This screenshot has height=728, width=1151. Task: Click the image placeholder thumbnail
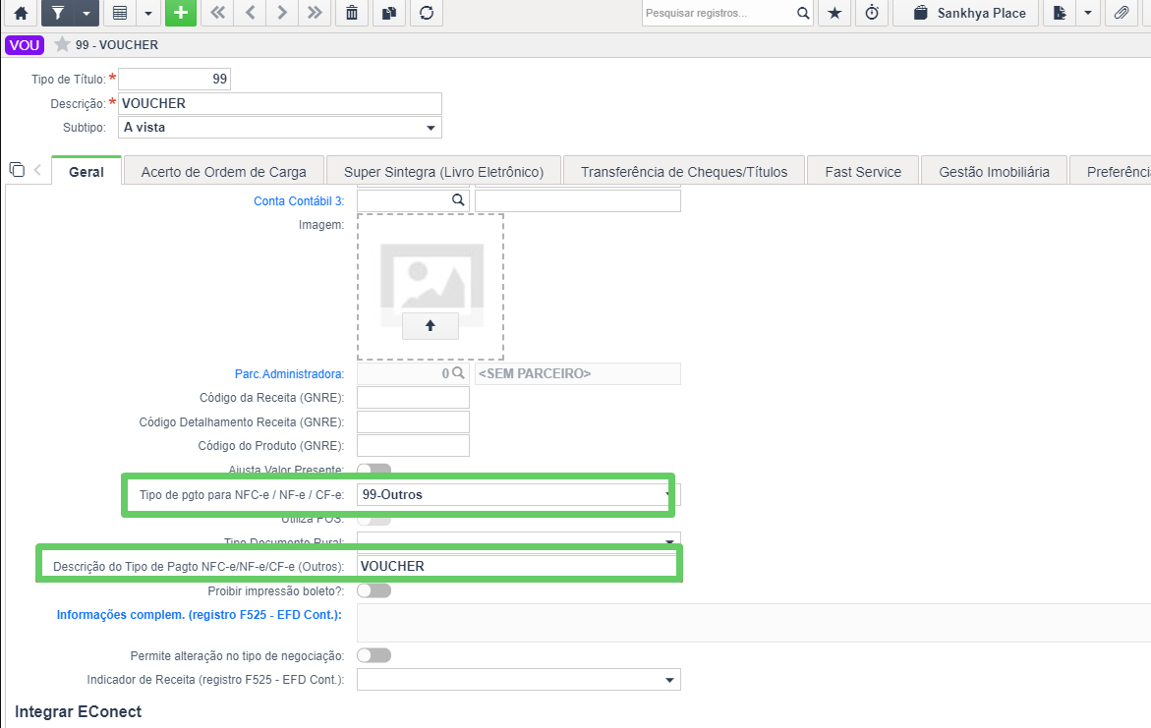pos(432,277)
